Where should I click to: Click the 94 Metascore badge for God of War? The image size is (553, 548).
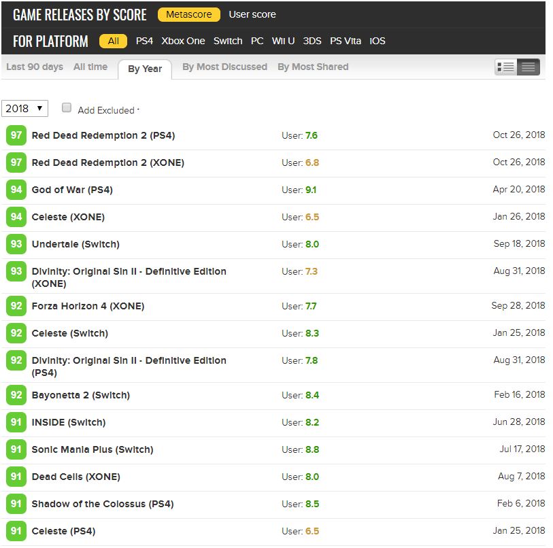tap(16, 190)
